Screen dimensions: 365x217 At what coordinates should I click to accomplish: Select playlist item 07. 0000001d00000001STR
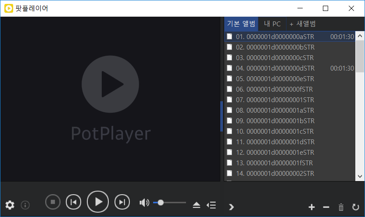290,100
